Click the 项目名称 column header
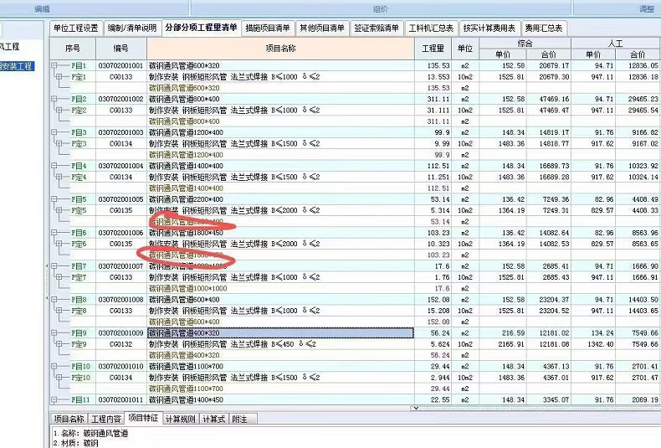This screenshot has height=448, width=661. (279, 49)
